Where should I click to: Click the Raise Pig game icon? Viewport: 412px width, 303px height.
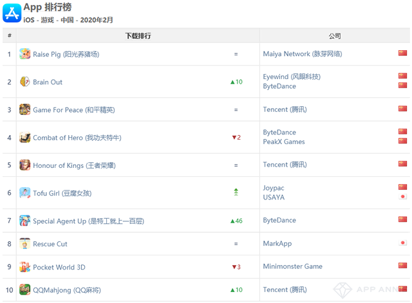click(x=25, y=54)
